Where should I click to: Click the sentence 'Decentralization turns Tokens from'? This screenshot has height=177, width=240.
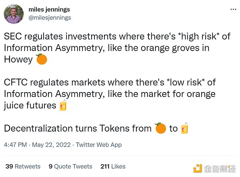[x=78, y=128]
